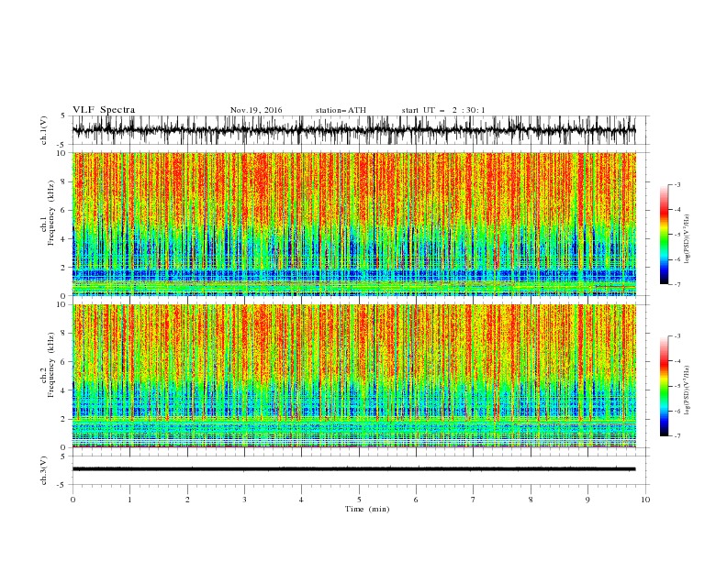This screenshot has height=561, width=727.
Task: Click the ch.1 frequency axis "6" tick label
Action: coord(63,210)
